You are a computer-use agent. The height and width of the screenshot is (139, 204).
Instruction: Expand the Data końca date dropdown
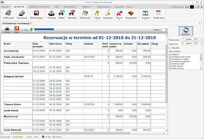201,43
